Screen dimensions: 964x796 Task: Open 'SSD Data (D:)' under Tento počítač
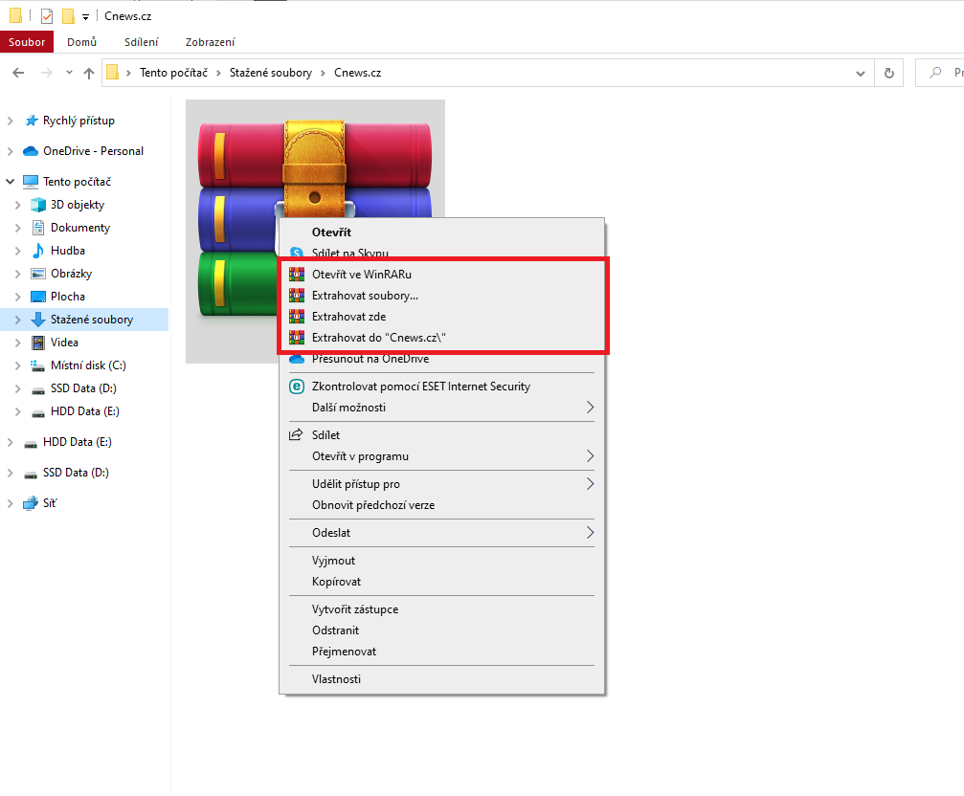pos(83,388)
